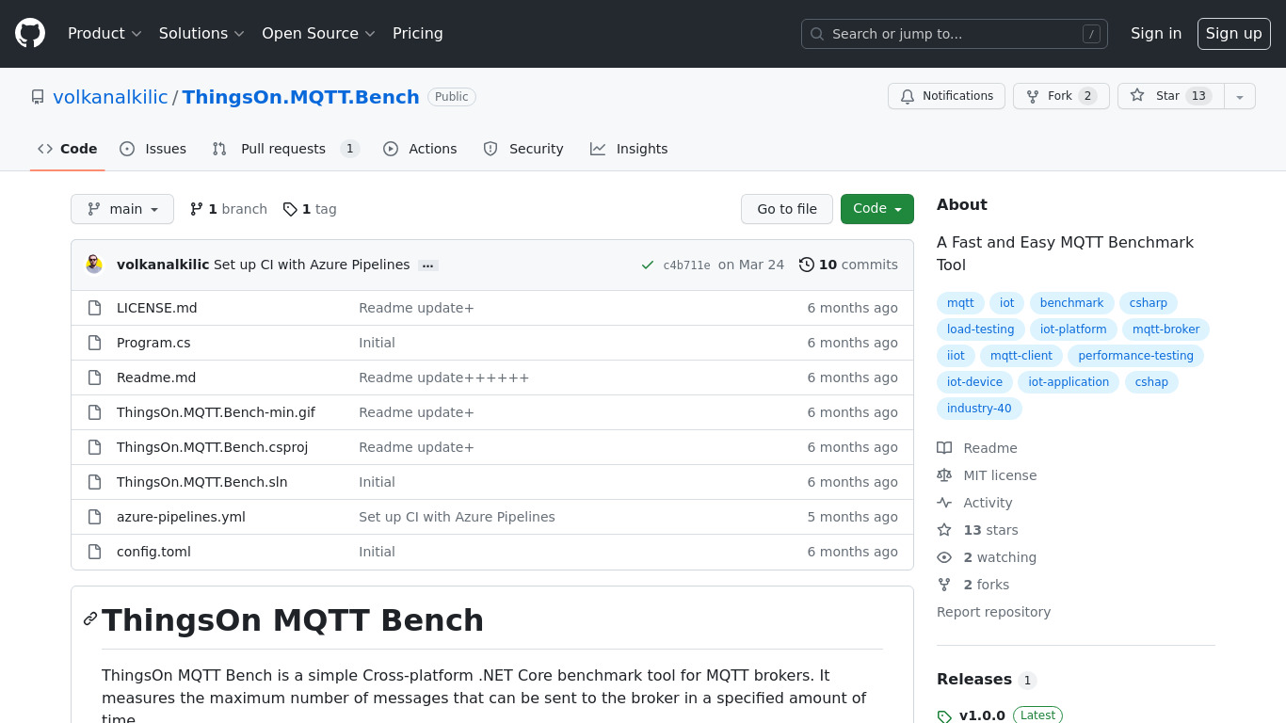Click file icon next to config.toml
Viewport: 1286px width, 723px height.
[94, 552]
